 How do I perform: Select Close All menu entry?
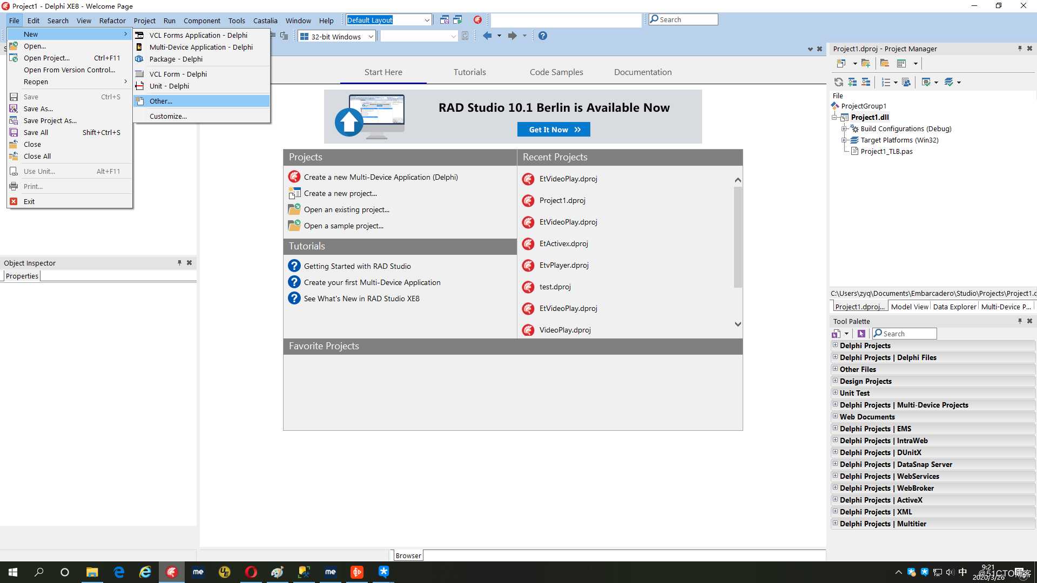pos(70,156)
